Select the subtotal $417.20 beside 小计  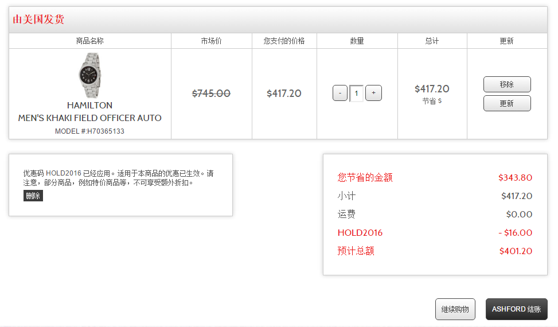517,196
